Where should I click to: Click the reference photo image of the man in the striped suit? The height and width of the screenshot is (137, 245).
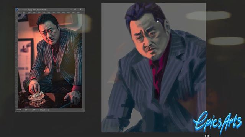click(x=50, y=61)
